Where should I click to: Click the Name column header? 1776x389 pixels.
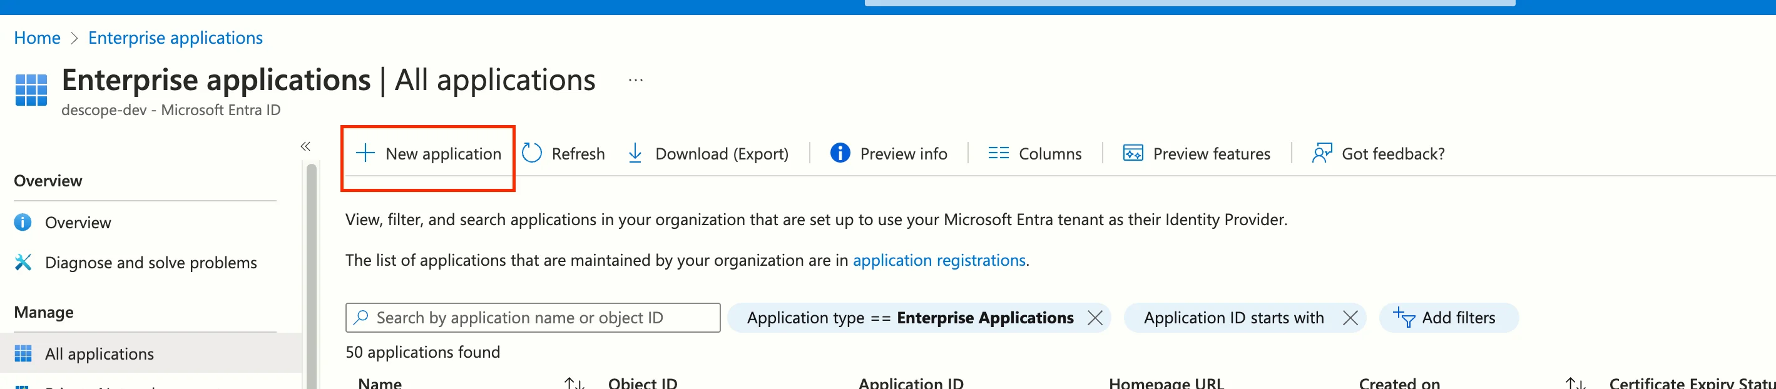380,383
